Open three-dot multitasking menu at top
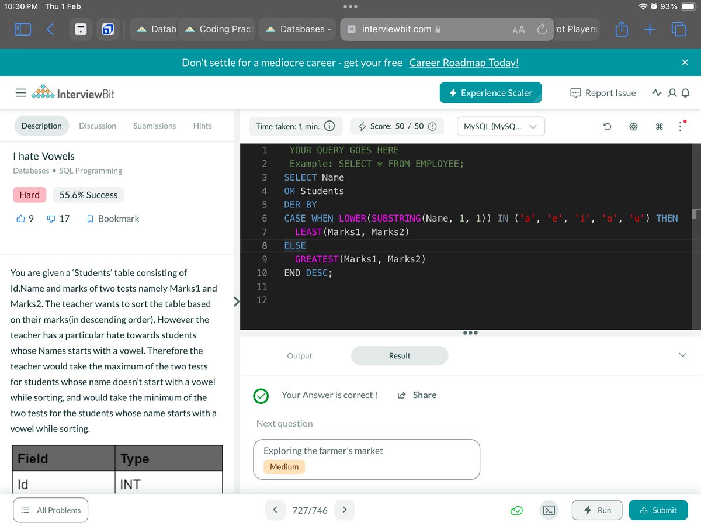 tap(350, 7)
